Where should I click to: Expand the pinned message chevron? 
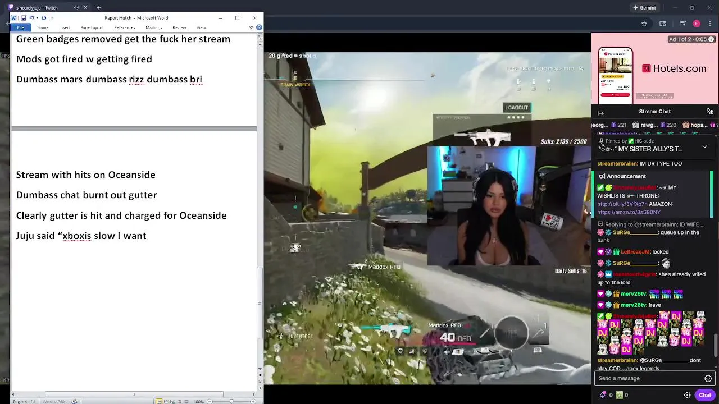pyautogui.click(x=704, y=147)
